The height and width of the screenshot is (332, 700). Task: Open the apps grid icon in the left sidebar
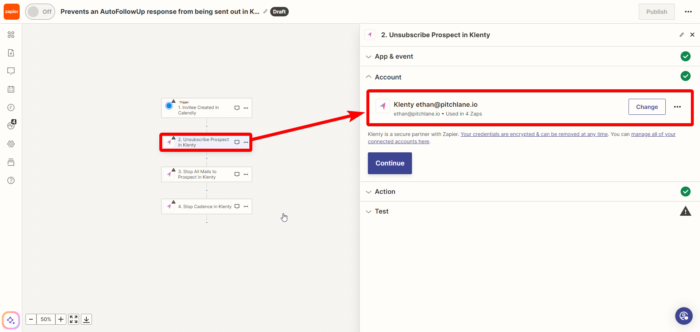point(11,35)
